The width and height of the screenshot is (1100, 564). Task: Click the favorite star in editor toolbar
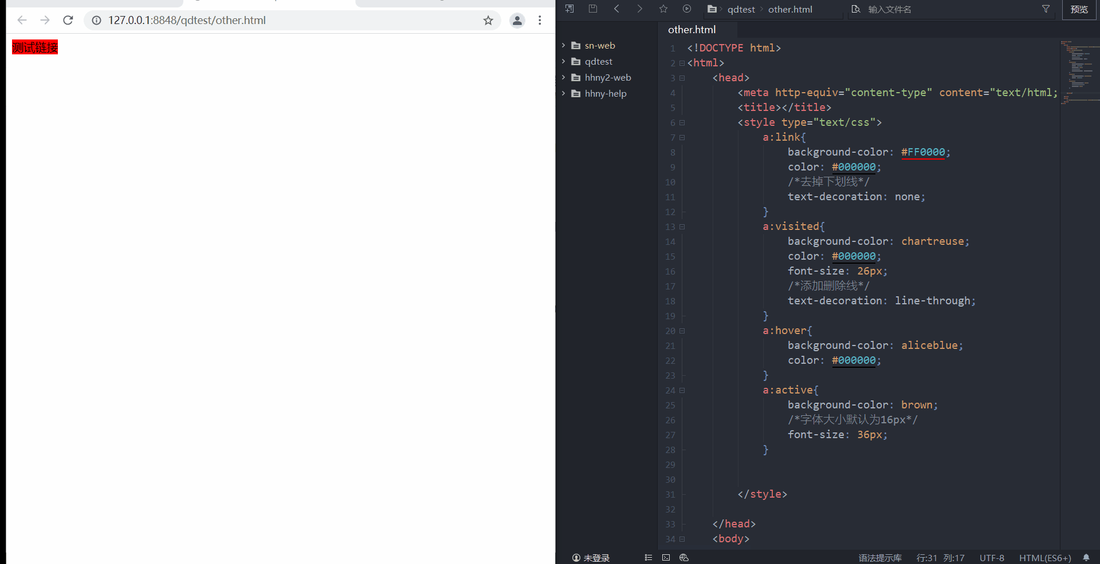[663, 9]
